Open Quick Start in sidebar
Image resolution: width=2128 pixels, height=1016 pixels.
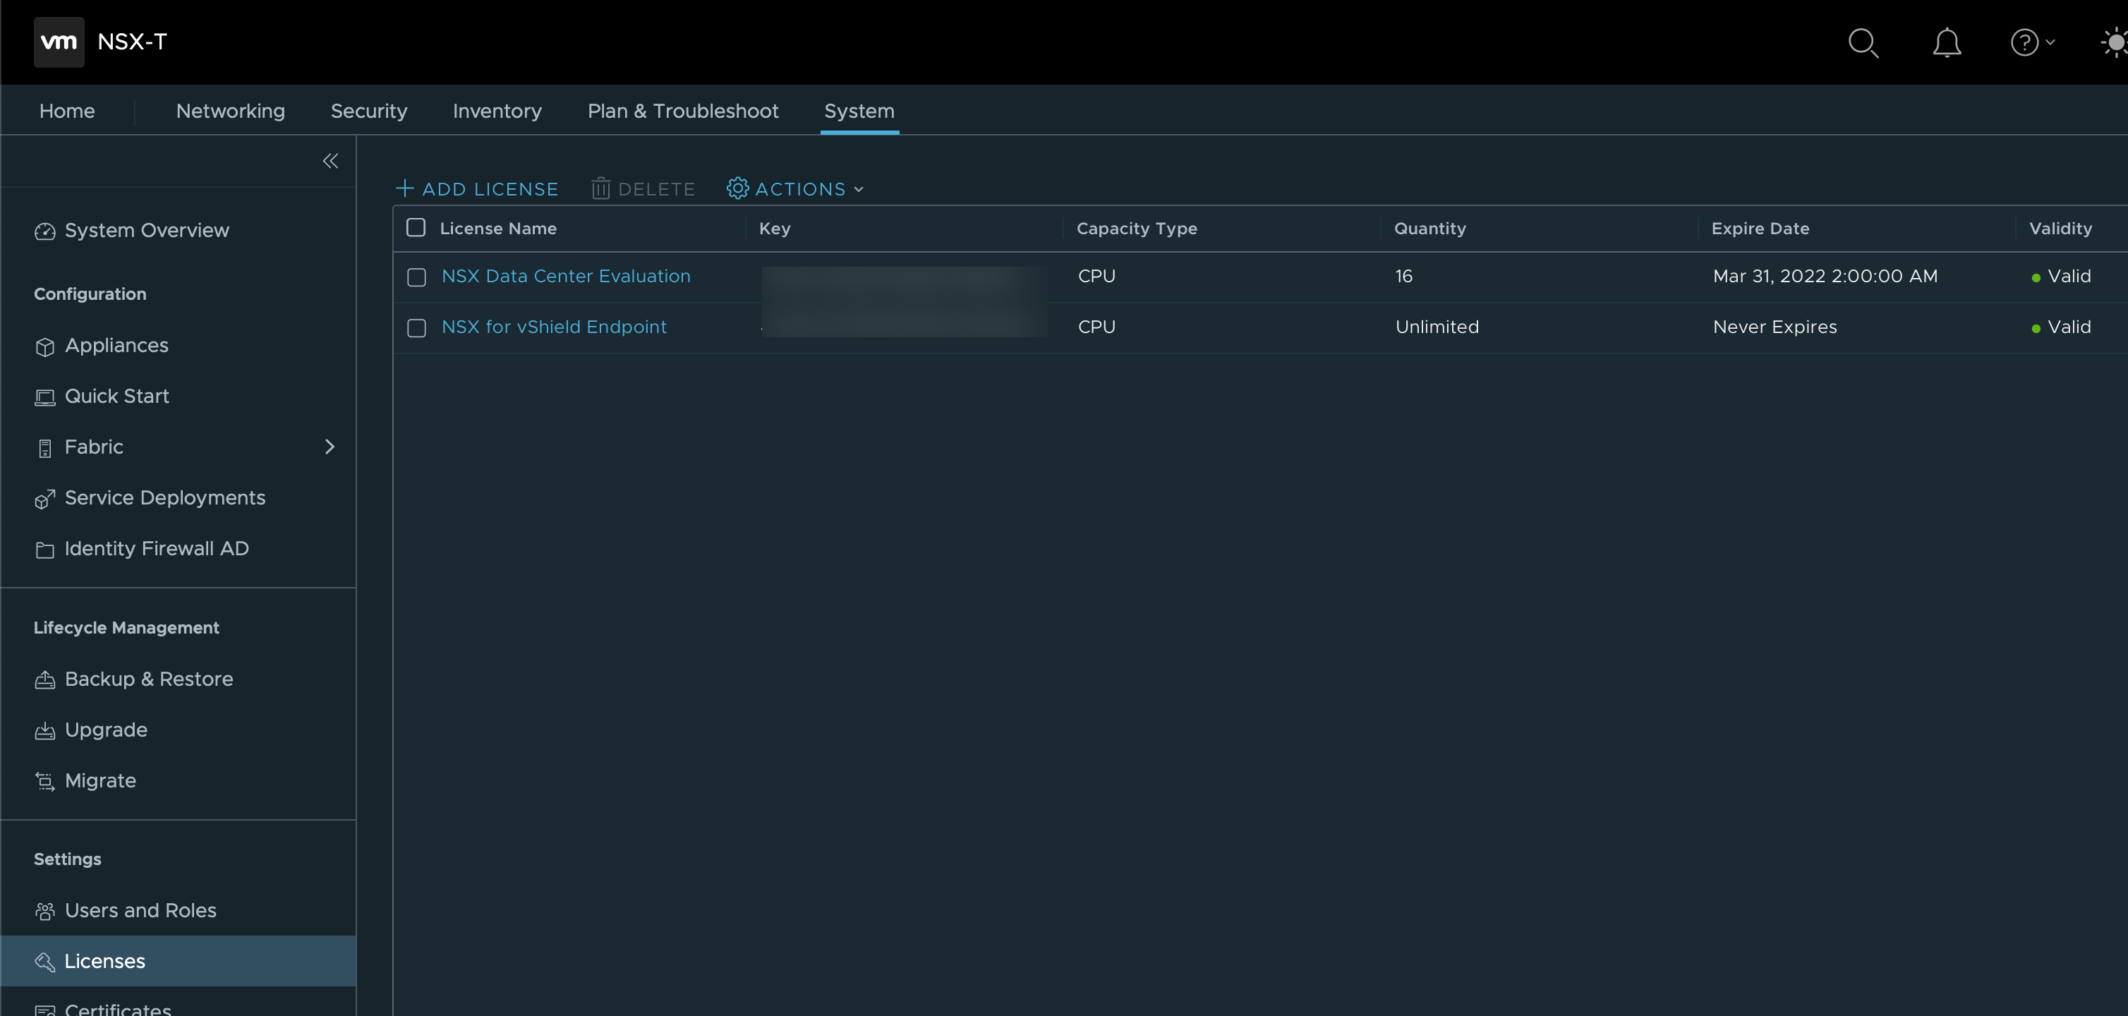coord(116,397)
